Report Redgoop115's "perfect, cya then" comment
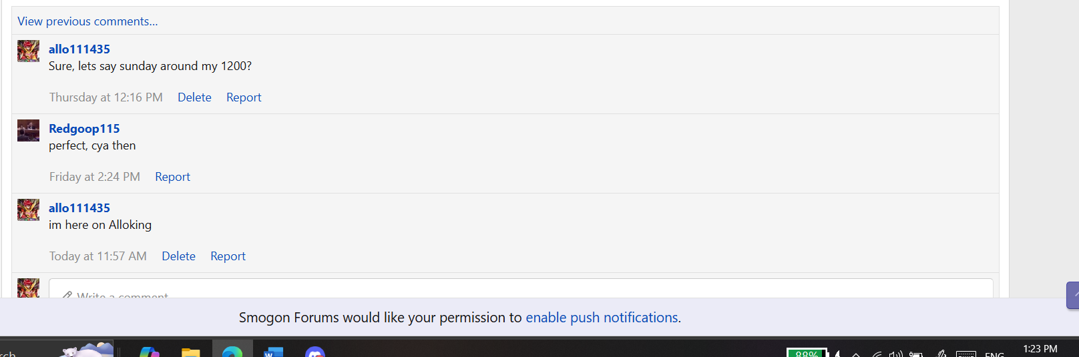 pos(172,177)
